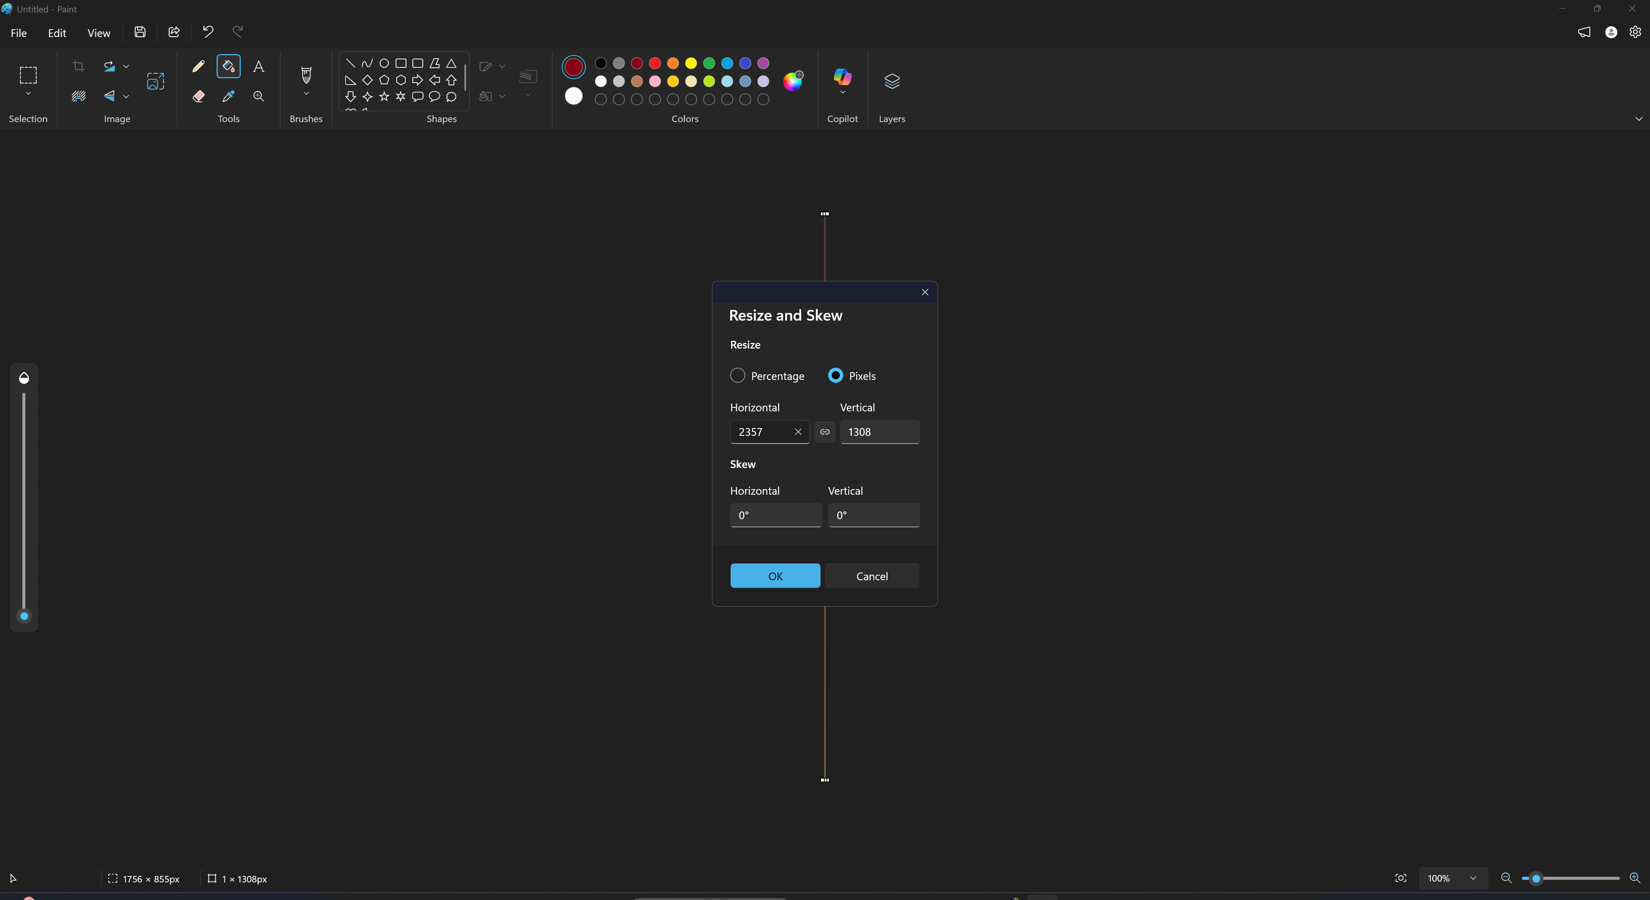The width and height of the screenshot is (1650, 900).
Task: Expand the Brushes dropdown arrow
Action: [306, 94]
